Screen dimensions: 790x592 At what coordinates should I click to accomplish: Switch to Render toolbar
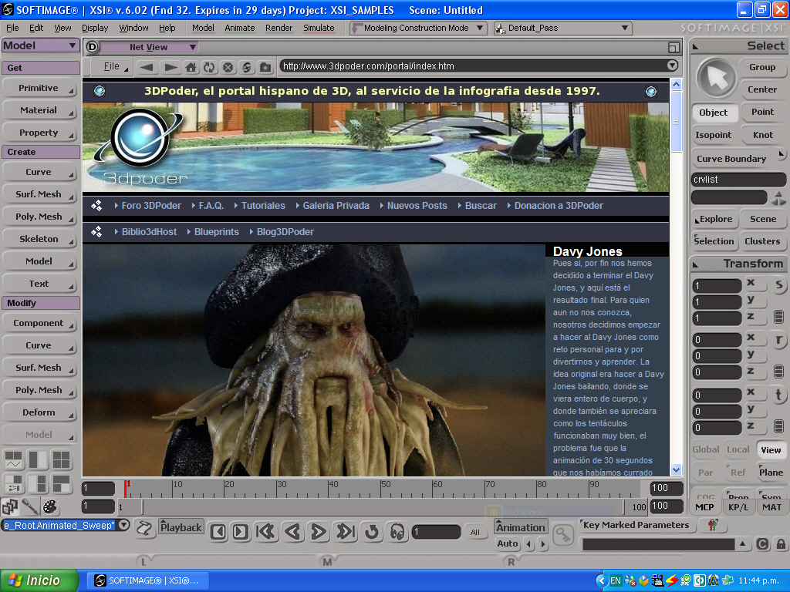tap(279, 29)
